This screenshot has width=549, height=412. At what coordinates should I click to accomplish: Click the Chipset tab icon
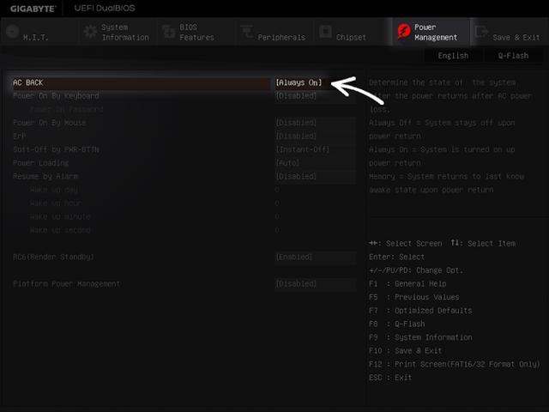pyautogui.click(x=325, y=32)
